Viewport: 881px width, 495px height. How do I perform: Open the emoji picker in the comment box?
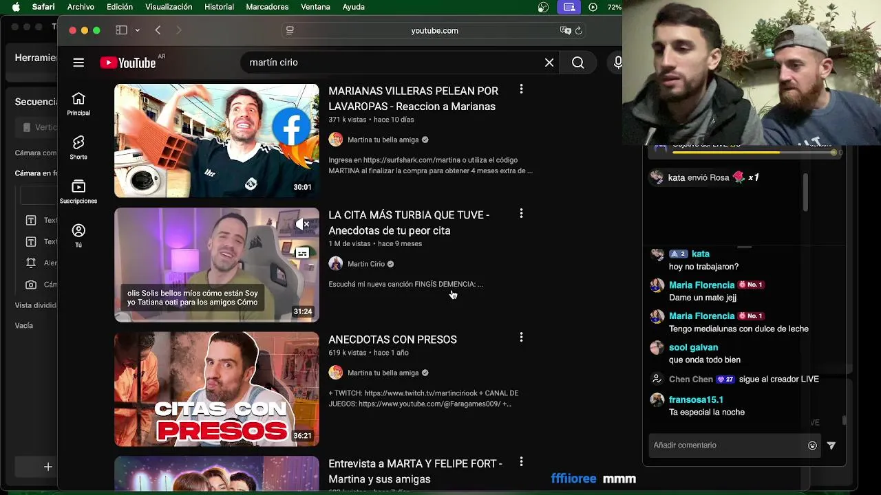pos(812,445)
